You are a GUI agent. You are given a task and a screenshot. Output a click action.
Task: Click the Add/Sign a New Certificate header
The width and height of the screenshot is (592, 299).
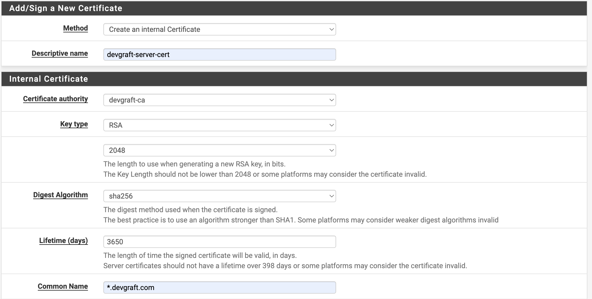(x=66, y=8)
